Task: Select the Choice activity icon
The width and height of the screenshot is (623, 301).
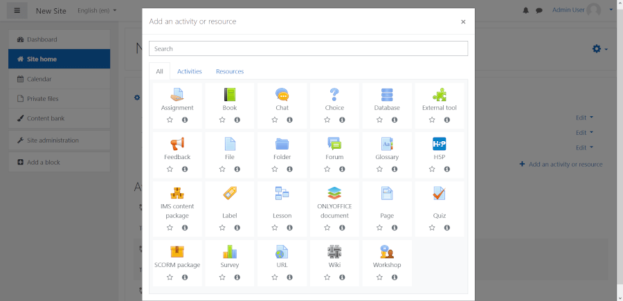Action: 334,95
